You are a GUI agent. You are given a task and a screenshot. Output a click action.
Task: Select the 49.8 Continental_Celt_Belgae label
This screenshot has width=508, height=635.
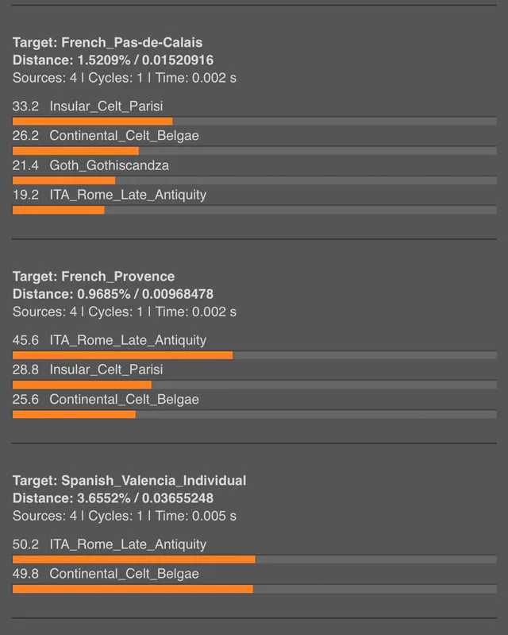tap(106, 574)
